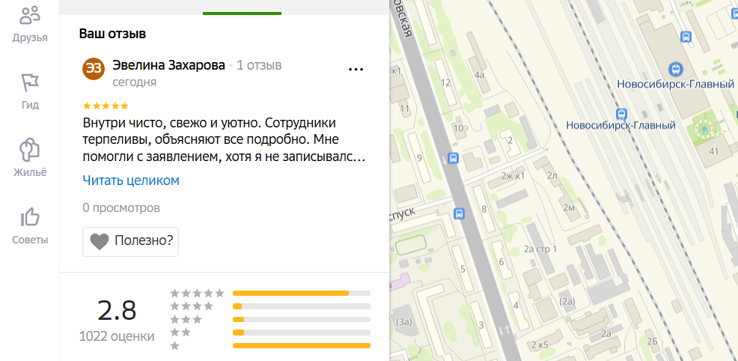Open Эвелина Захарова profile name
The height and width of the screenshot is (361, 738).
coord(168,65)
